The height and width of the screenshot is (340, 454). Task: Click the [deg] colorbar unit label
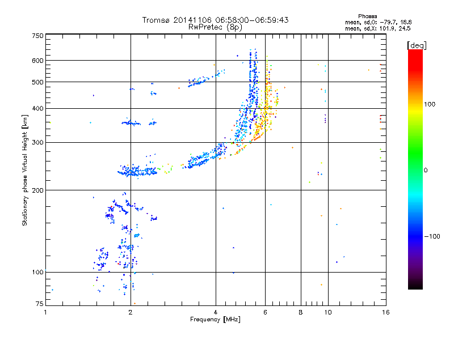click(x=417, y=45)
